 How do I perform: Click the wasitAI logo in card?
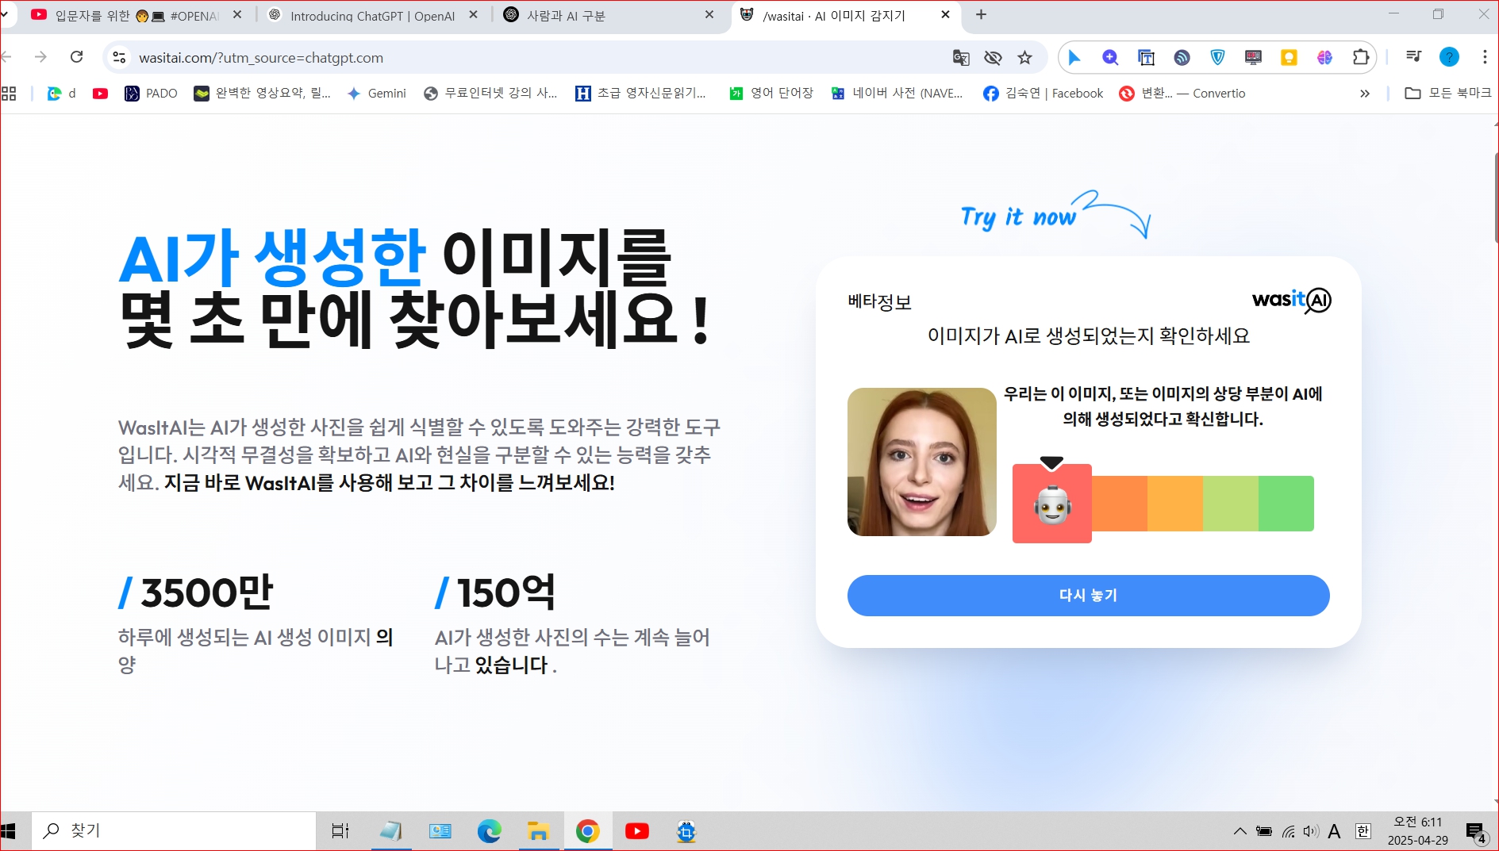pyautogui.click(x=1291, y=300)
